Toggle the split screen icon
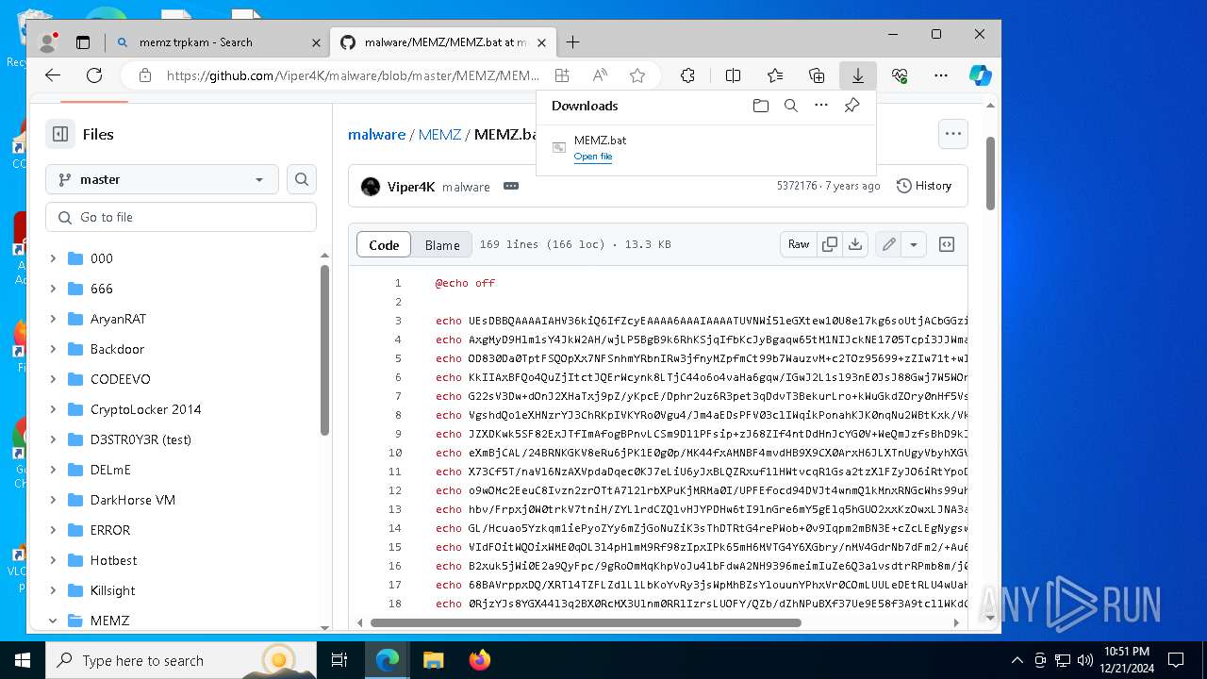Image resolution: width=1207 pixels, height=679 pixels. 733,75
